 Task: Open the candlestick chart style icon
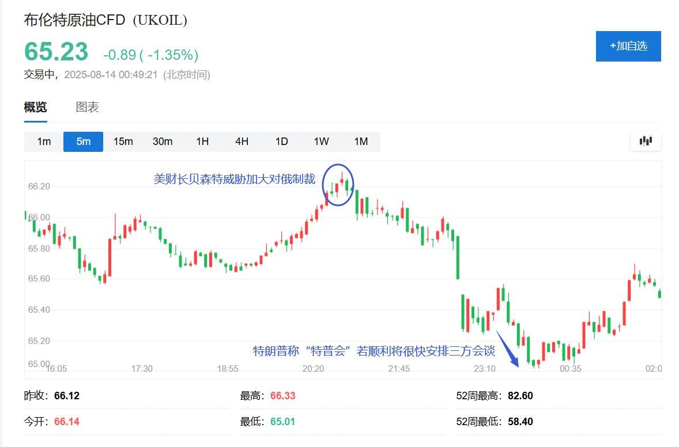point(646,141)
